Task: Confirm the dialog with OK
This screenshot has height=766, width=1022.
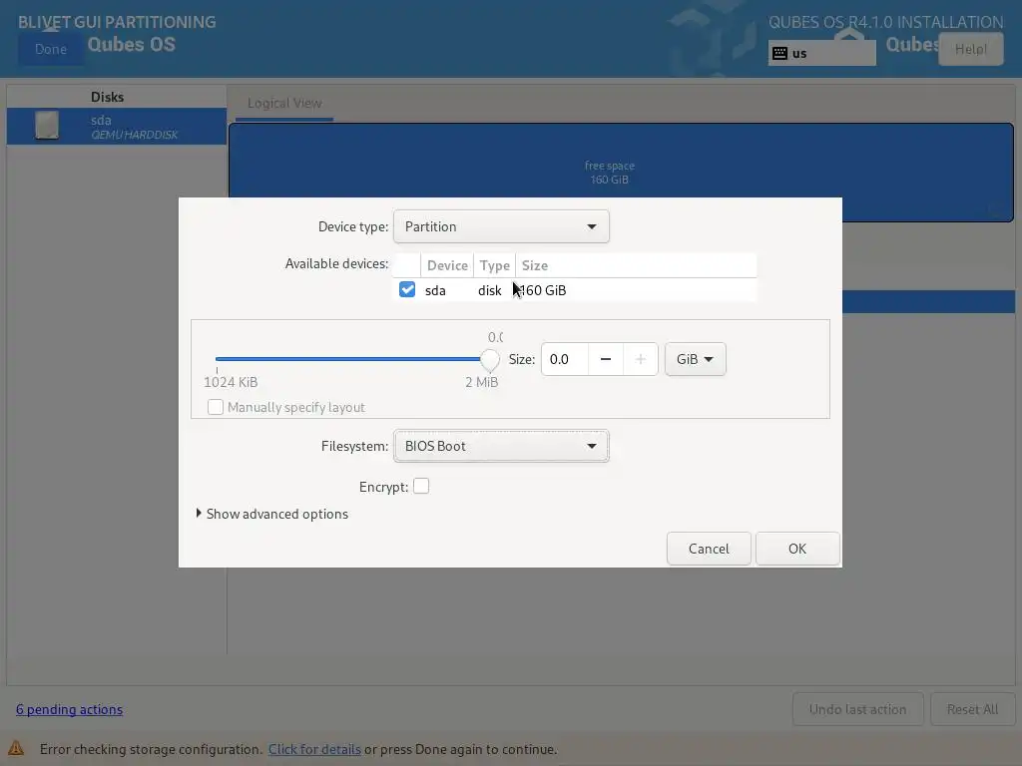Action: click(x=797, y=549)
